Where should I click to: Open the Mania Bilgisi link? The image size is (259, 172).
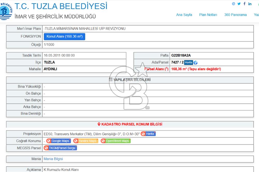pyautogui.click(x=53, y=159)
